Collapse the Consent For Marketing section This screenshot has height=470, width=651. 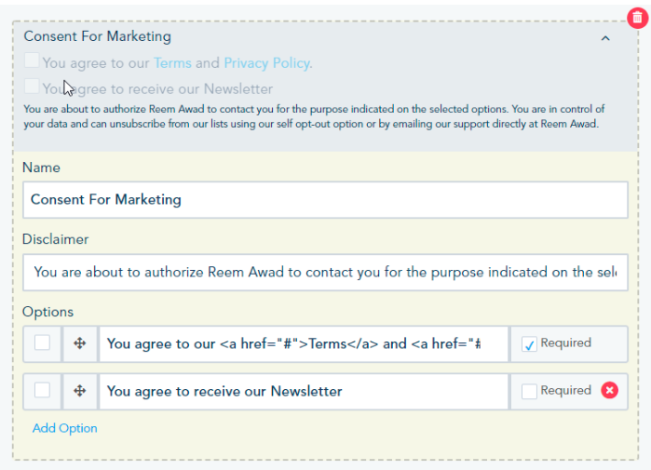point(605,38)
